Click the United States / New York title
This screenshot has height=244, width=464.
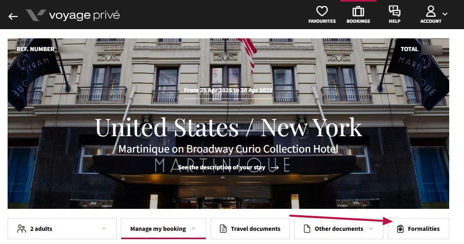pyautogui.click(x=229, y=127)
